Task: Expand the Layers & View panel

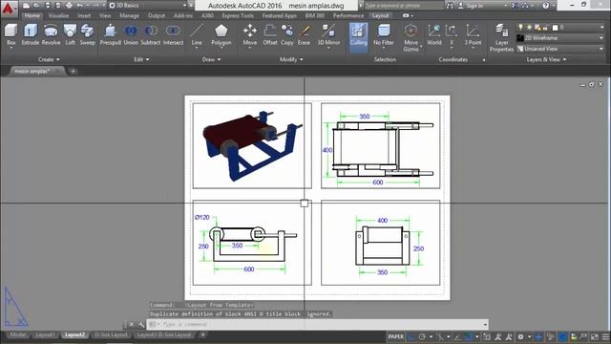Action: pos(546,59)
